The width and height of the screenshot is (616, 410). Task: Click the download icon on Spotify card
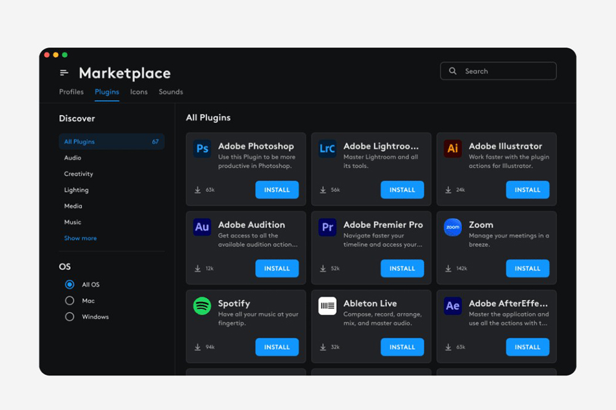198,347
